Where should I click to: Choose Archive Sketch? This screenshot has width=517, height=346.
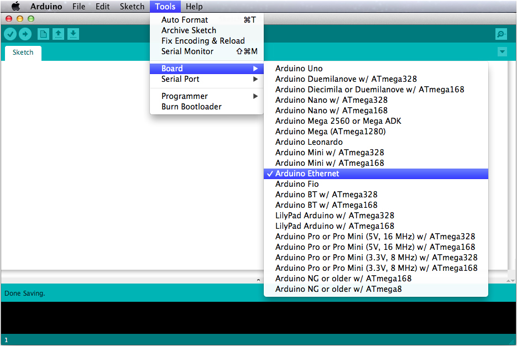click(x=207, y=30)
